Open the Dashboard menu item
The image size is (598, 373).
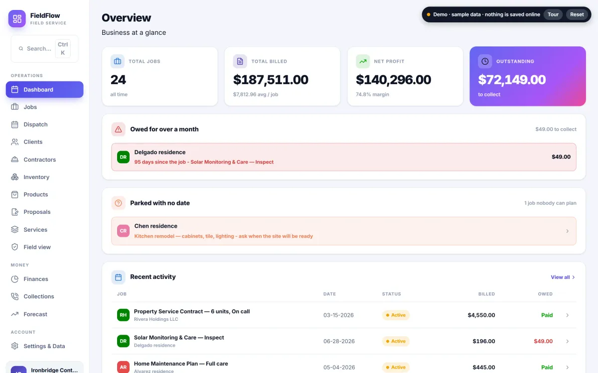(44, 90)
